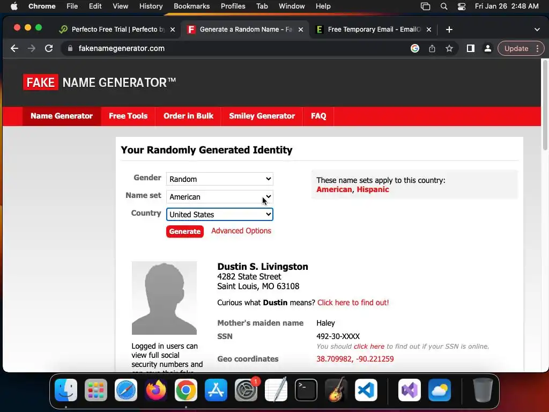Open FAQ navigation item
Viewport: 549px width, 412px height.
tap(318, 116)
